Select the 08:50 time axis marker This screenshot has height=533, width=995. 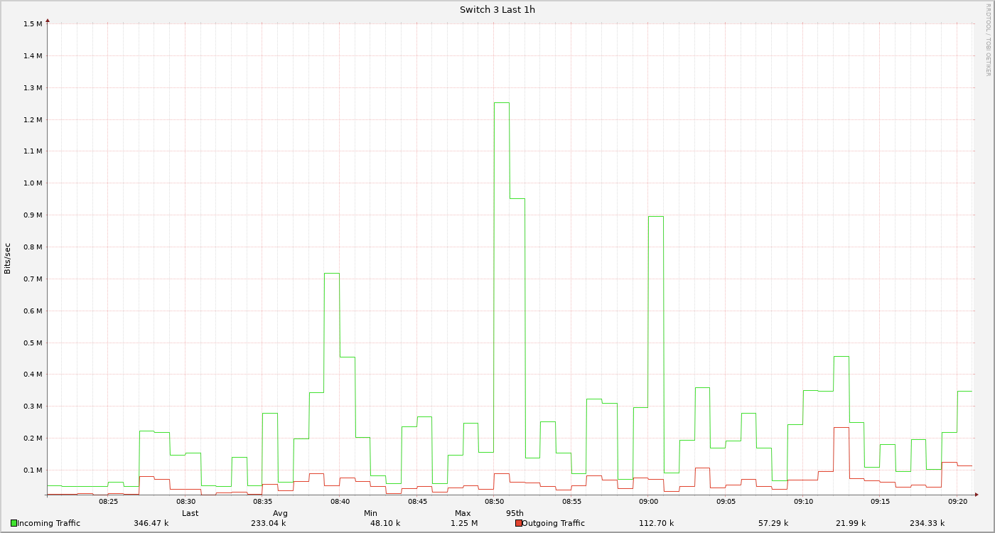494,501
